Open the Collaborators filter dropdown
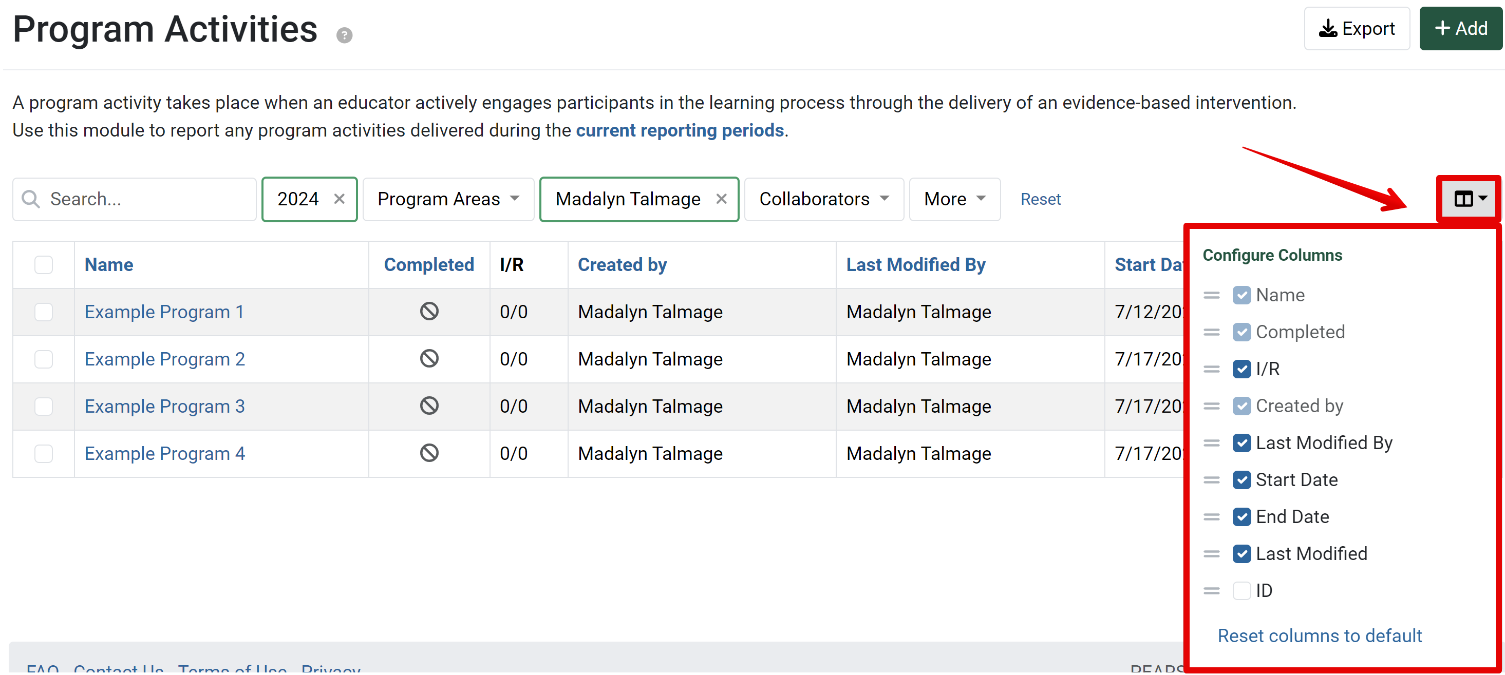Image resolution: width=1505 pixels, height=675 pixels. 824,199
